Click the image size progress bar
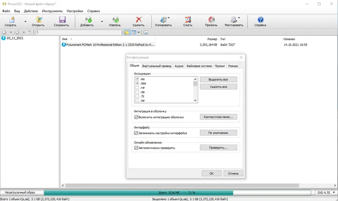 coord(177,193)
